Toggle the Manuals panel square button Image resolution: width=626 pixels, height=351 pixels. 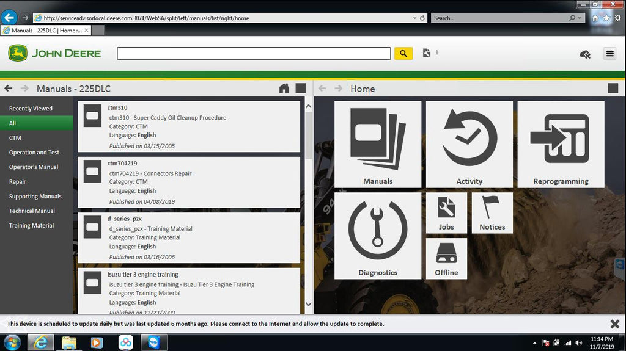[300, 89]
